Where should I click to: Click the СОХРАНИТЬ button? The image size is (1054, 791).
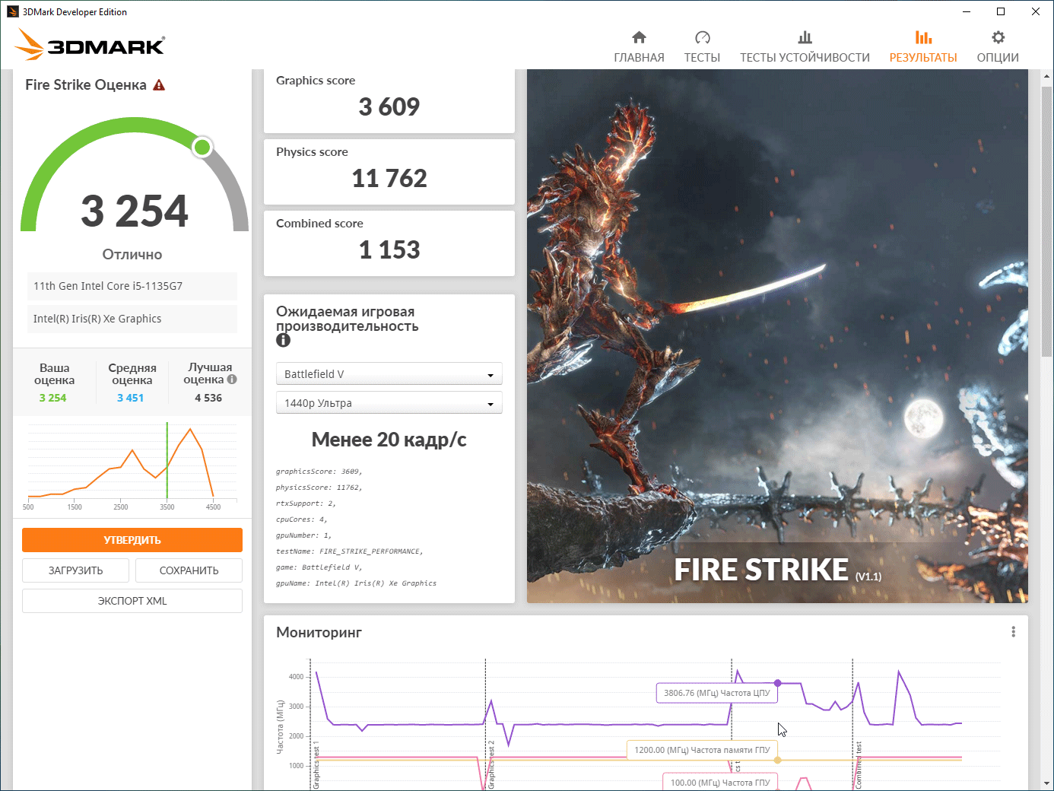point(189,570)
